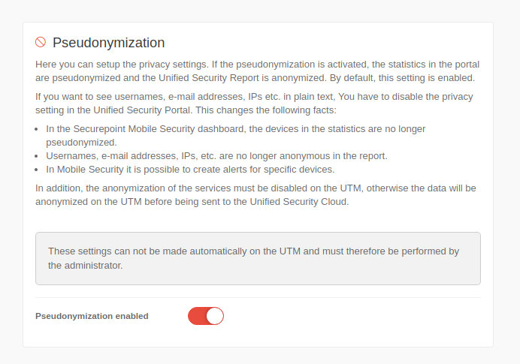Viewport: 520px width, 364px height.
Task: Toggle the Pseudonymization enabled switch
Action: coord(206,316)
